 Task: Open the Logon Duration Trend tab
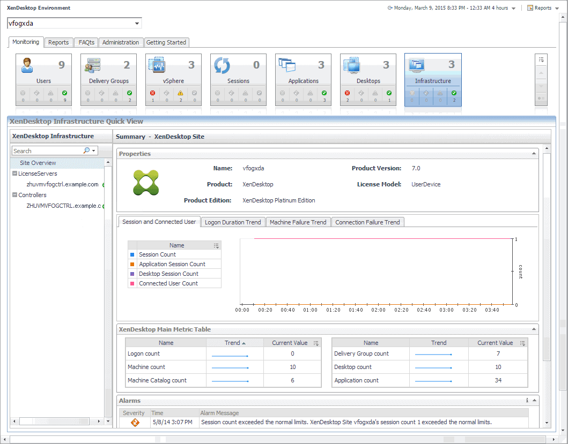233,222
